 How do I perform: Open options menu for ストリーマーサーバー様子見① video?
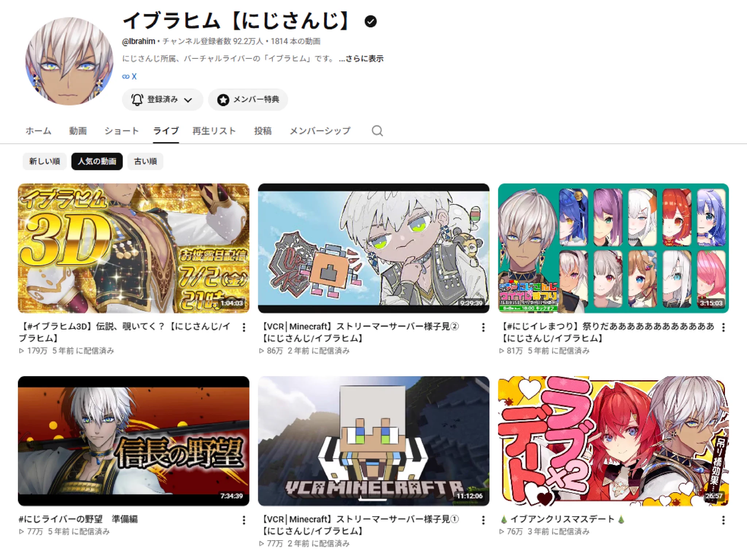pos(483,520)
